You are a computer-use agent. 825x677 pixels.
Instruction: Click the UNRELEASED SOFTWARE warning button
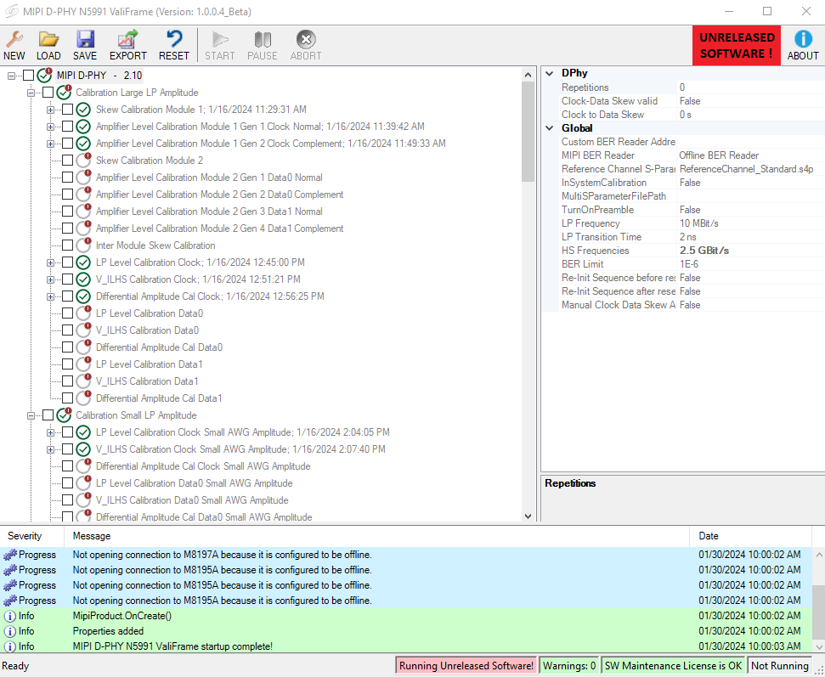coord(736,44)
